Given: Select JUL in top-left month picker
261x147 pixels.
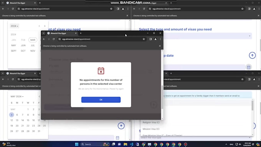Looking at the screenshot, I should (x=33, y=45).
